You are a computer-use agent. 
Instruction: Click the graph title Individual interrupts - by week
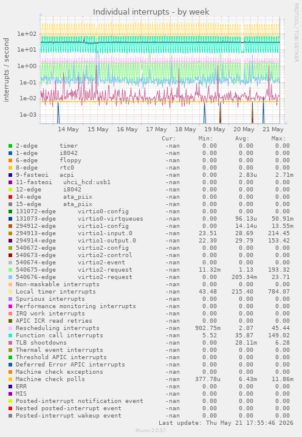pyautogui.click(x=151, y=12)
